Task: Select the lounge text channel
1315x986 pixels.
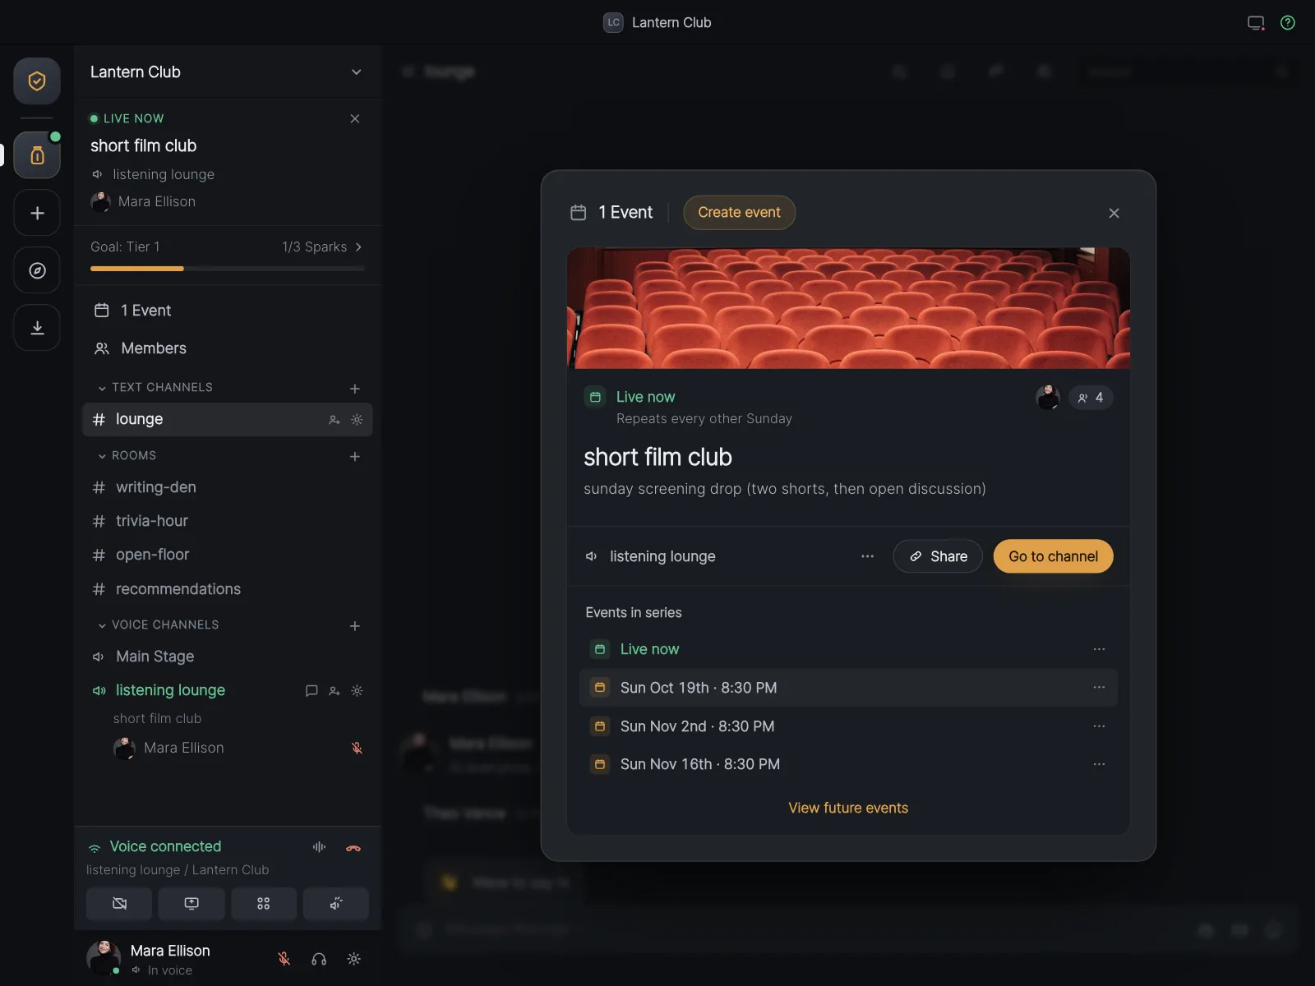Action: 227,419
